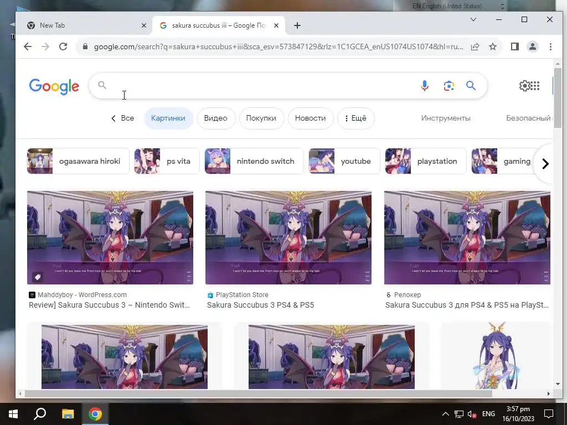Show more chips with the right arrow

click(x=545, y=164)
